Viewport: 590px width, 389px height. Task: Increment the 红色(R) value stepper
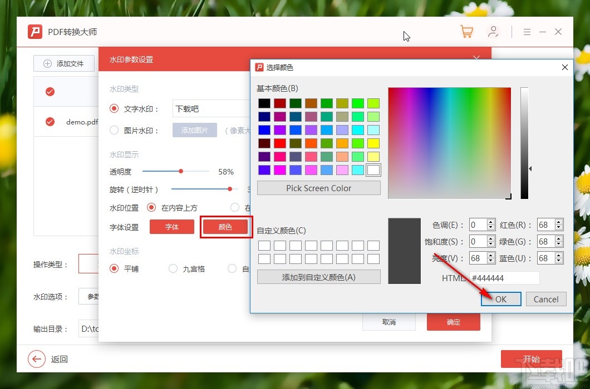(x=558, y=222)
